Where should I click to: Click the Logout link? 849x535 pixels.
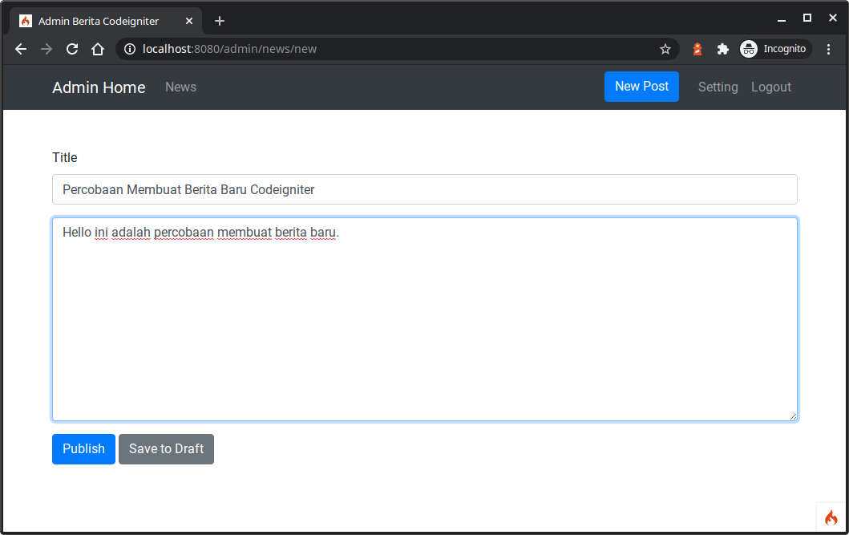770,87
